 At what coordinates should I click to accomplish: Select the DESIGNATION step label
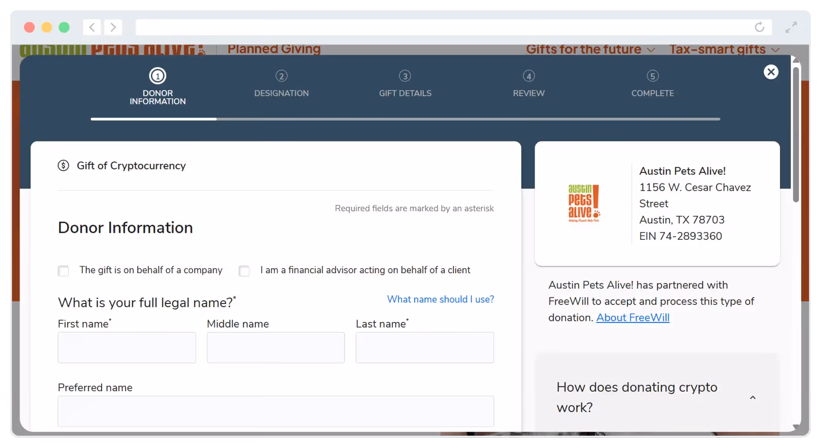(281, 93)
